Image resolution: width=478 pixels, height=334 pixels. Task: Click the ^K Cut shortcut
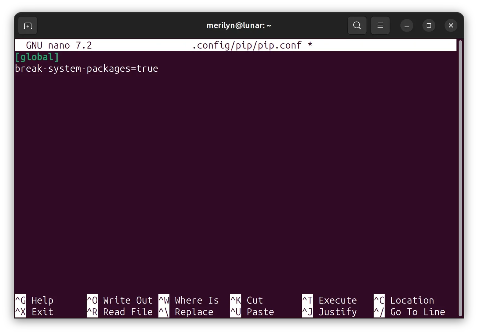[246, 300]
